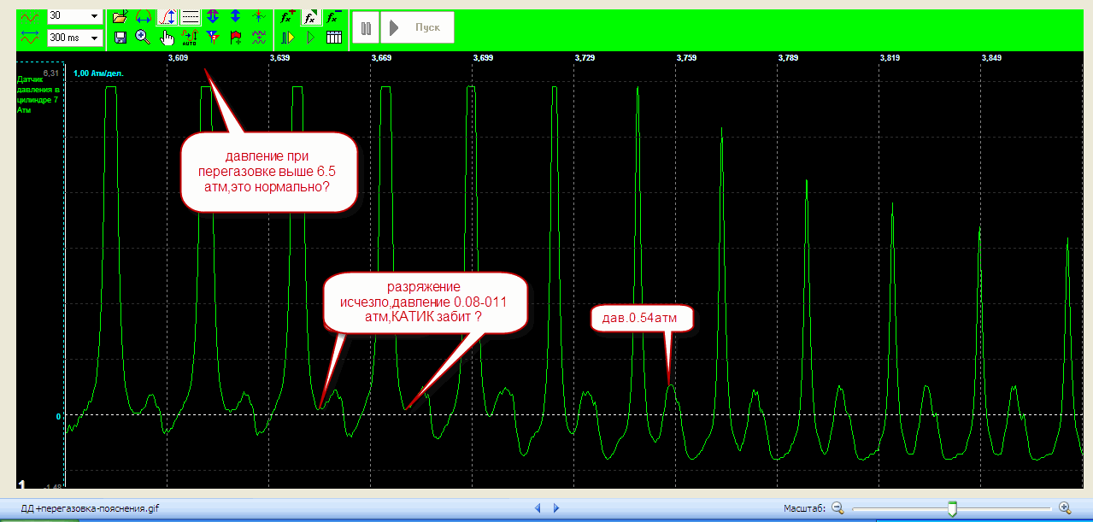Click Датчик давления в цилиндре channel label
This screenshot has height=522, width=1093.
(39, 94)
